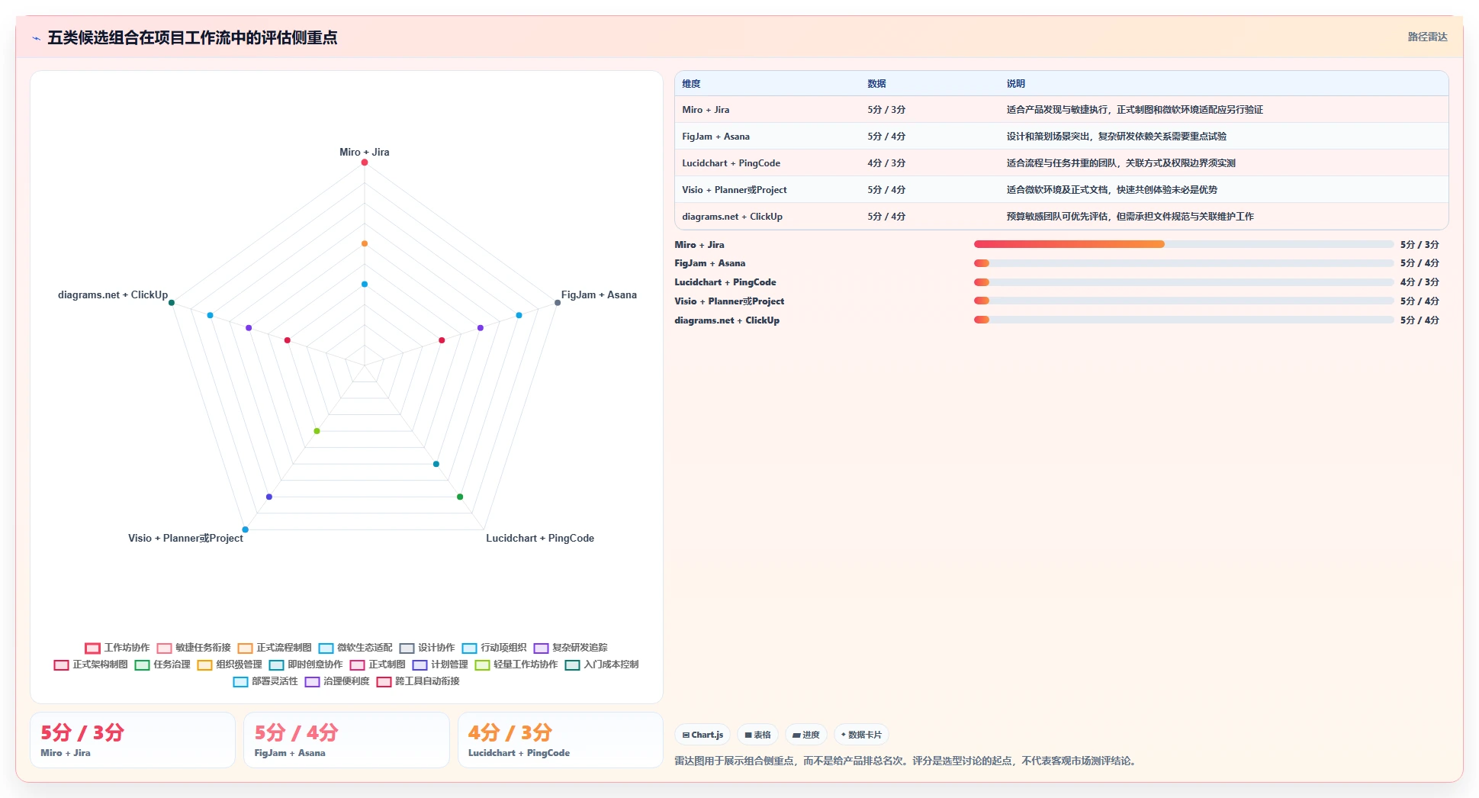Select the 表格 chip
Image resolution: width=1479 pixels, height=798 pixels.
point(757,735)
